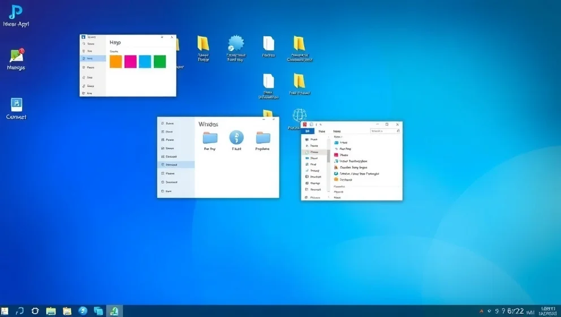
Task: Open the leftmost folder in the Windos window
Action: point(210,138)
